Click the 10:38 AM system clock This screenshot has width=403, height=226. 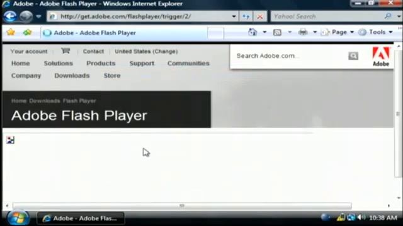(x=383, y=218)
